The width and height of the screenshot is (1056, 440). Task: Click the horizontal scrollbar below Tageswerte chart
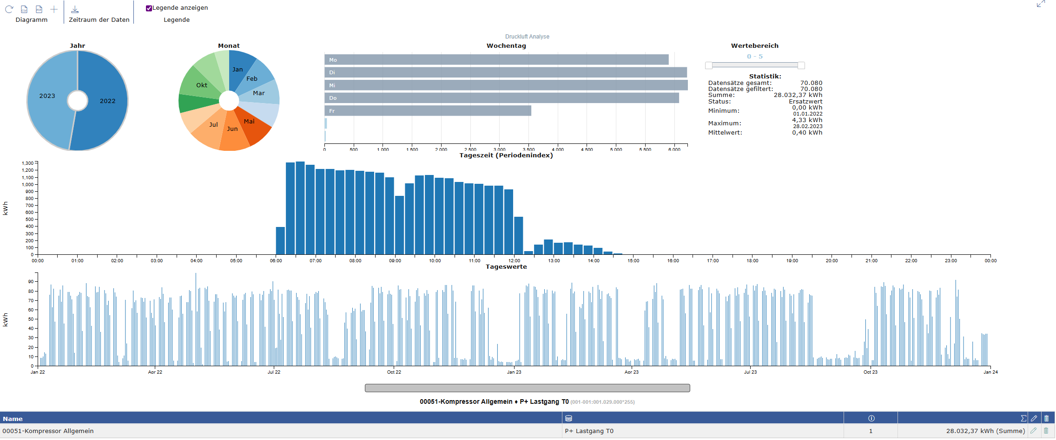coord(527,388)
